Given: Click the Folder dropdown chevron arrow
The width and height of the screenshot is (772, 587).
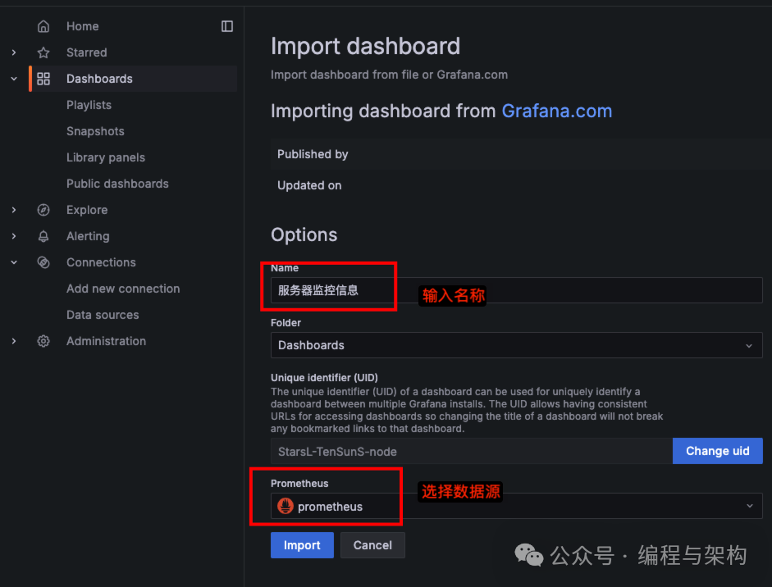Looking at the screenshot, I should tap(749, 345).
